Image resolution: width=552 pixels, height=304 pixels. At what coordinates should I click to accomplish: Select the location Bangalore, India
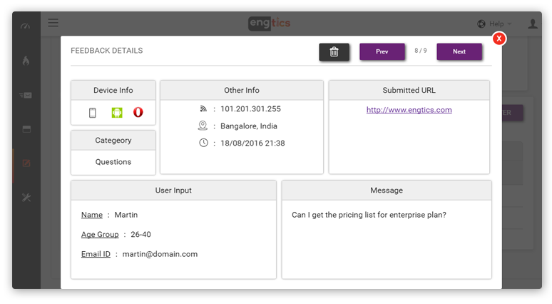[249, 126]
